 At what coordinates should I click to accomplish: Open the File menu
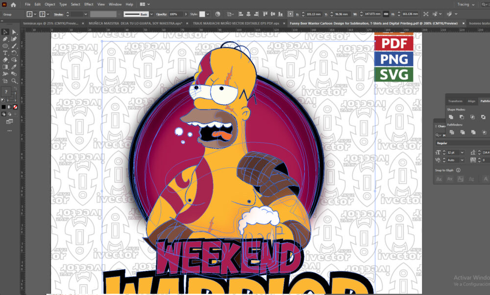click(27, 4)
